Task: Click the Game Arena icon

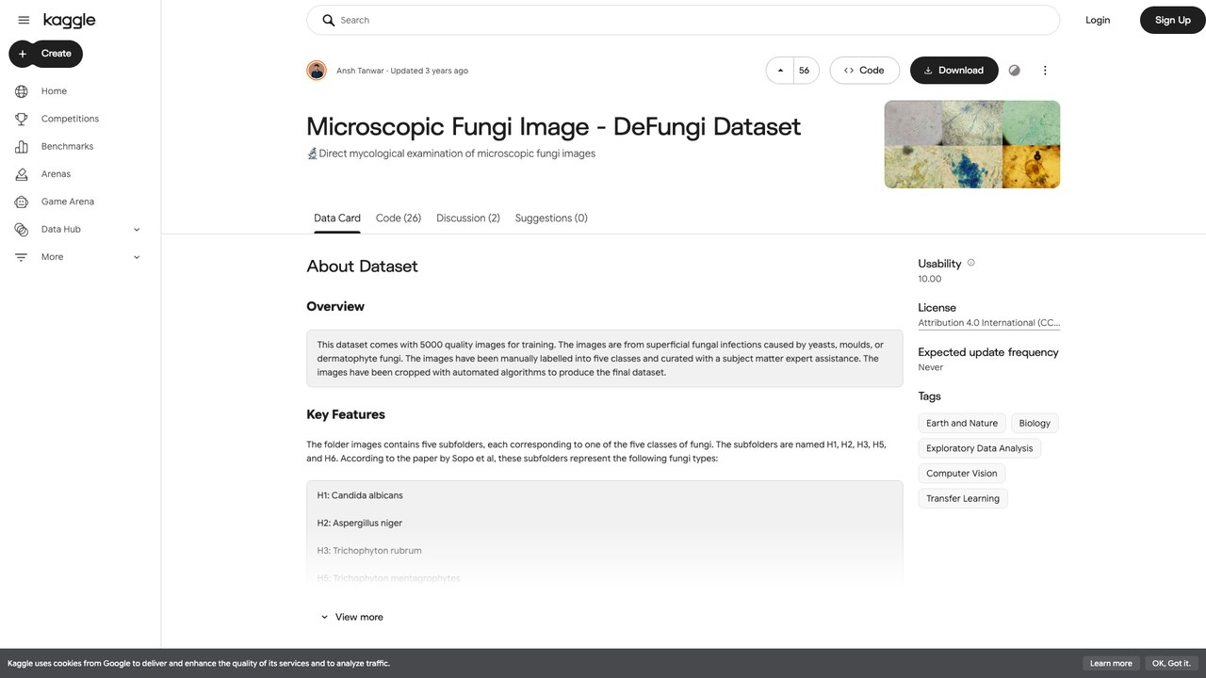Action: 22,202
